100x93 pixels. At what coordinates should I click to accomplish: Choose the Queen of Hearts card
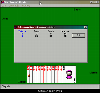[45, 74]
